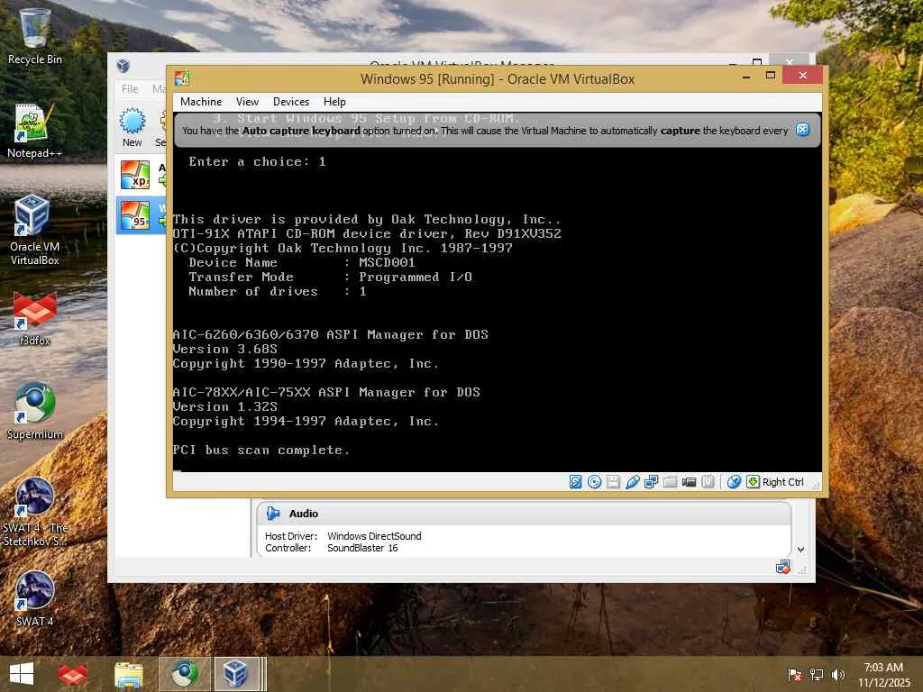
Task: Open File Explorer from the taskbar
Action: 128,674
